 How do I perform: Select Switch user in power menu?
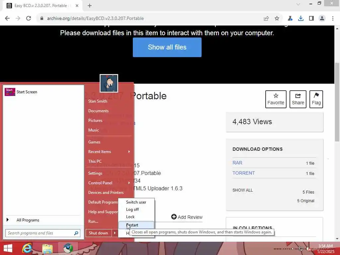pos(136,202)
